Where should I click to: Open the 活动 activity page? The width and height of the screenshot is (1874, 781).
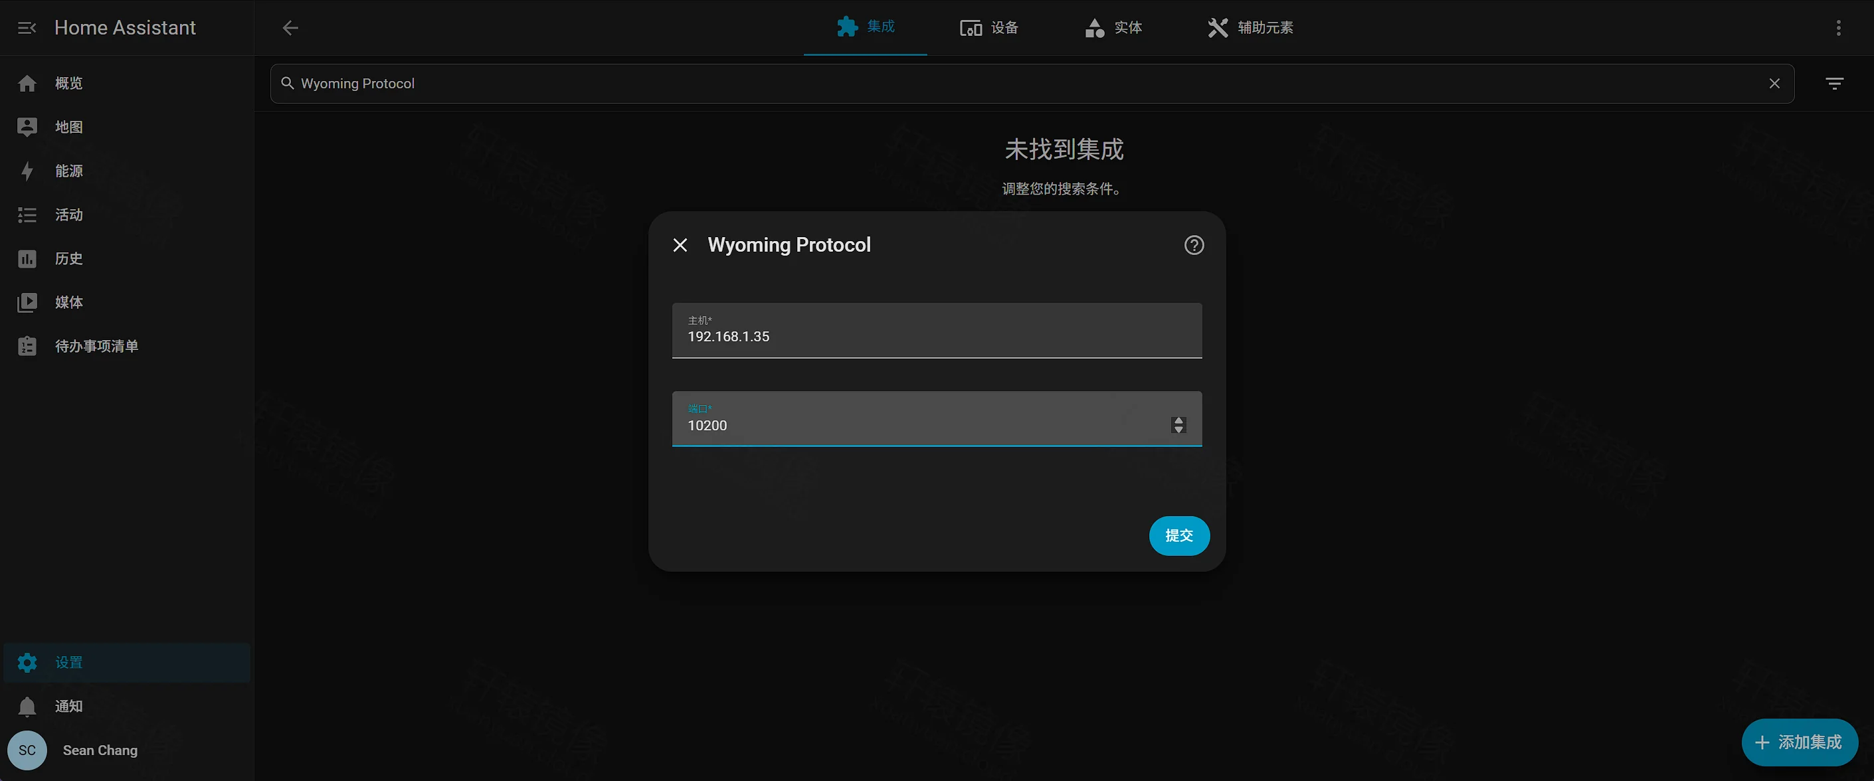coord(127,215)
